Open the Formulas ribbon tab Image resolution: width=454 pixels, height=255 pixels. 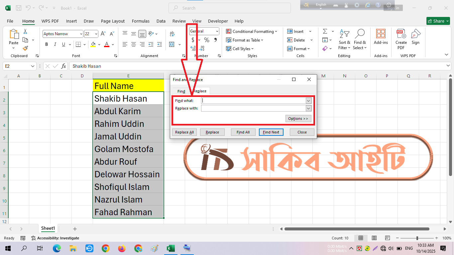[x=141, y=21]
